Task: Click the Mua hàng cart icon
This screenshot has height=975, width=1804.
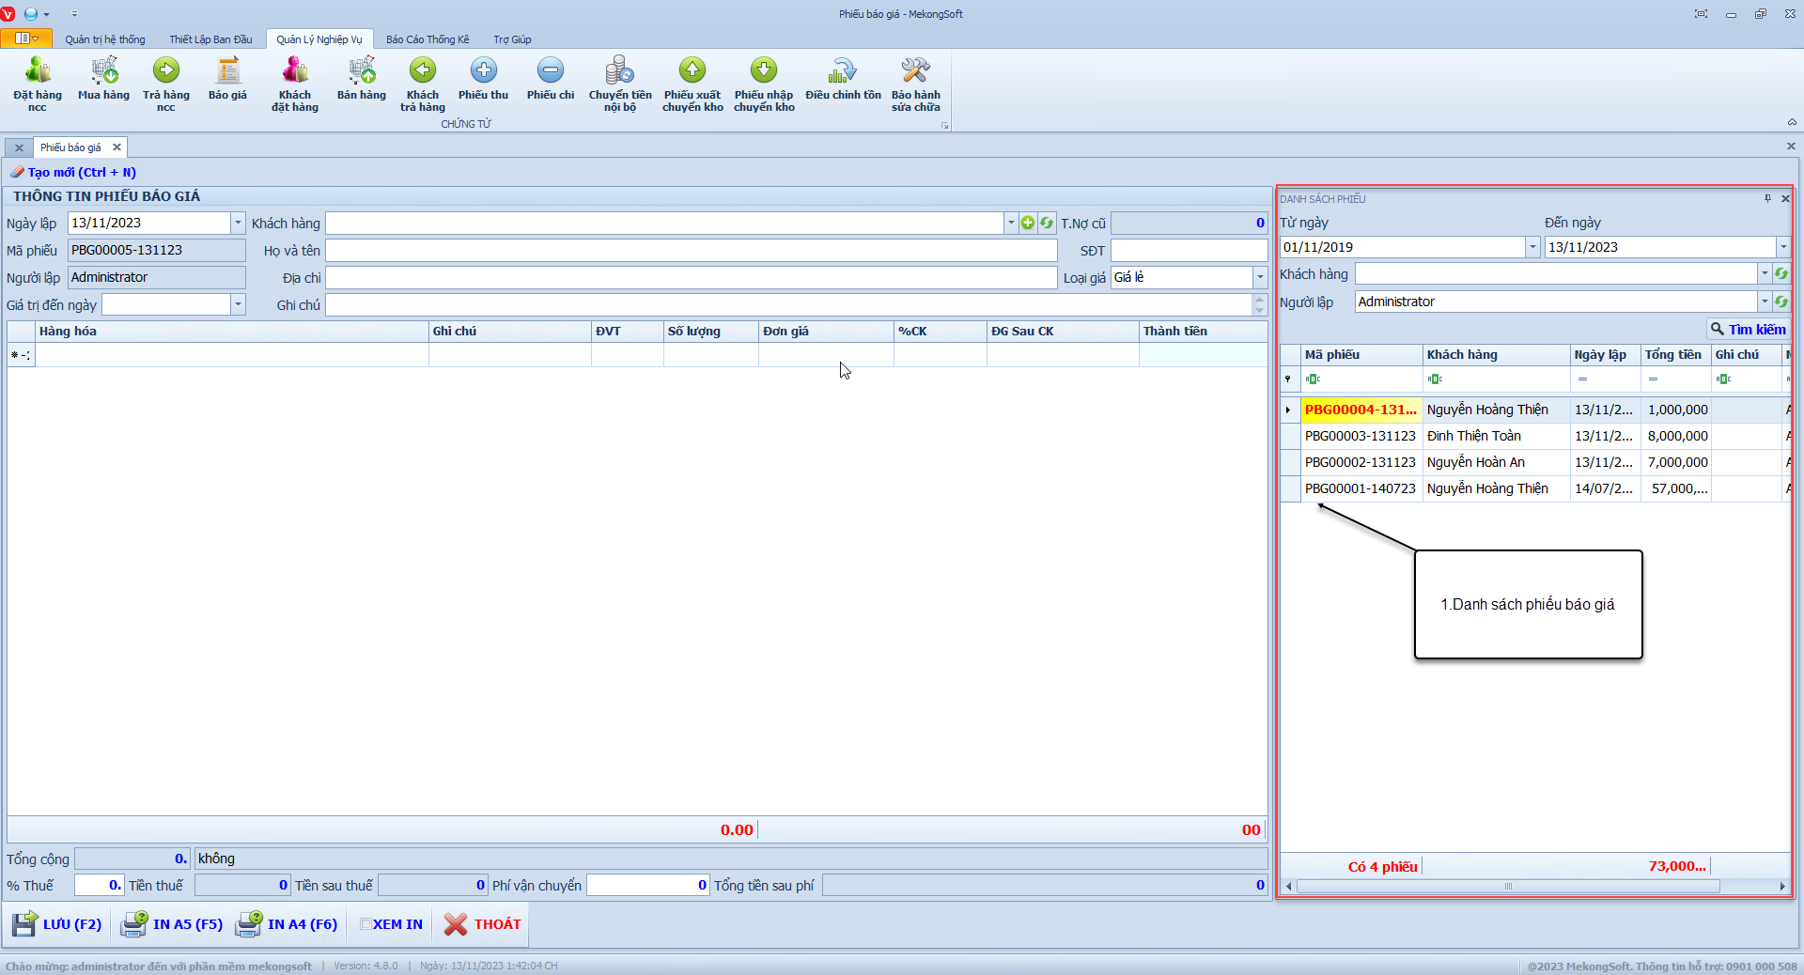Action: (x=103, y=71)
